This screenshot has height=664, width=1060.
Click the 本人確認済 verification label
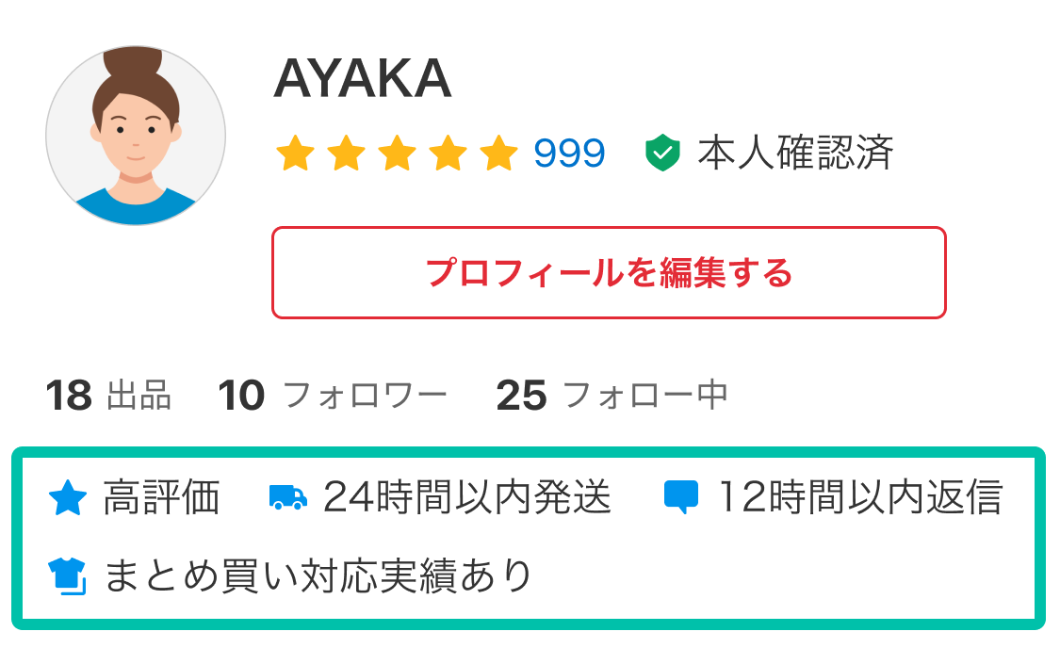(795, 153)
